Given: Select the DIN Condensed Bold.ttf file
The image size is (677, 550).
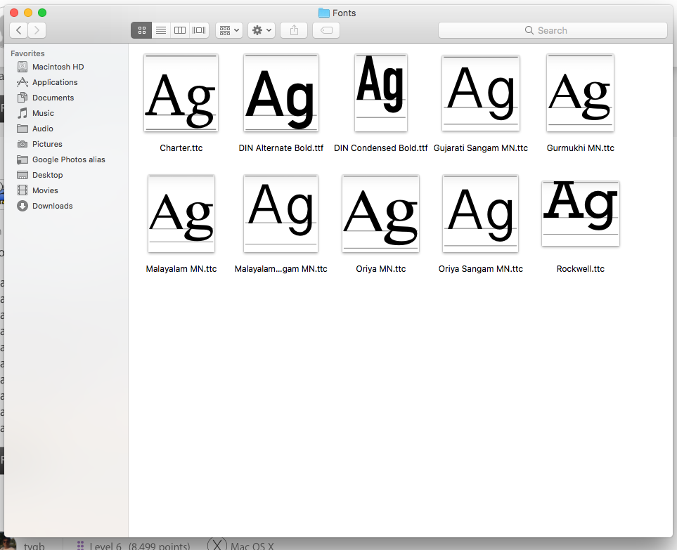Looking at the screenshot, I should click(x=380, y=93).
